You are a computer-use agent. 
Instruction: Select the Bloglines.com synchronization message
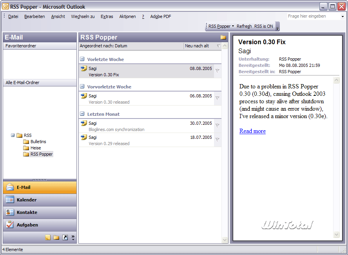150,126
